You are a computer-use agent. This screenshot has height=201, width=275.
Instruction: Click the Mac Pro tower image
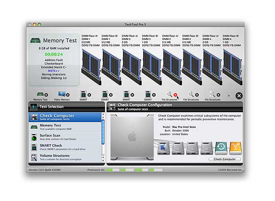tap(132, 137)
